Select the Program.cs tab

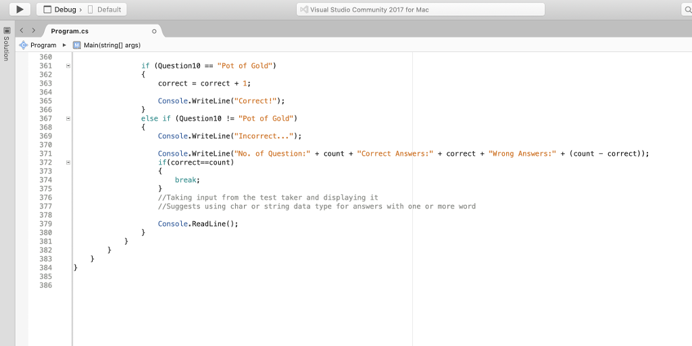[70, 31]
